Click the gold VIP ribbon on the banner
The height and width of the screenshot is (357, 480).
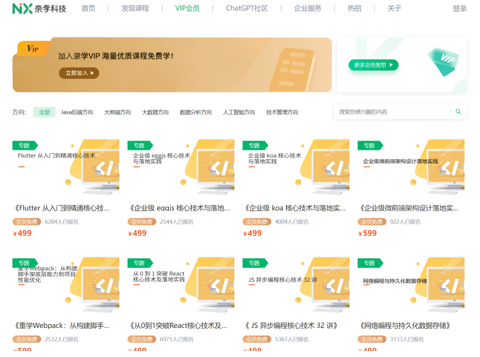tap(33, 48)
